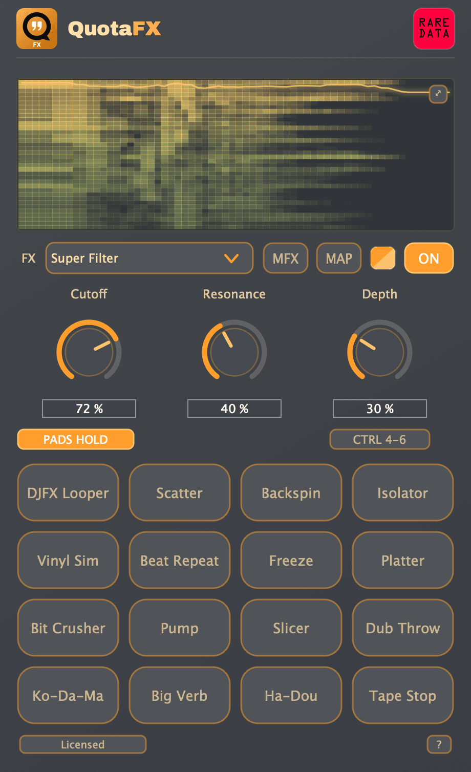Activate the Beat Repeat pad
This screenshot has width=471, height=772.
click(x=180, y=560)
